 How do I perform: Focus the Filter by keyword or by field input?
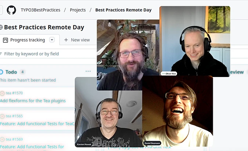click(x=47, y=54)
